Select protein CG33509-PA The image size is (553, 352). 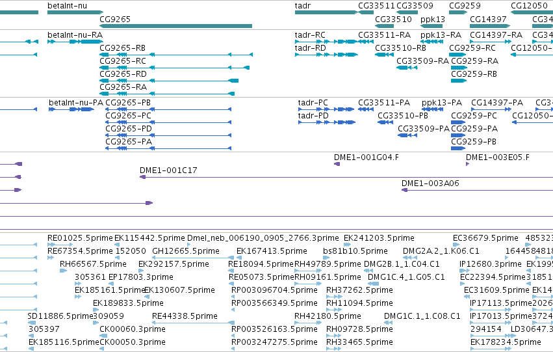pyautogui.click(x=407, y=135)
